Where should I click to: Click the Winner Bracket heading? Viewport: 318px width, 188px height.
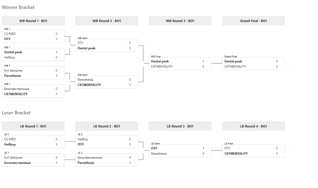(18, 7)
